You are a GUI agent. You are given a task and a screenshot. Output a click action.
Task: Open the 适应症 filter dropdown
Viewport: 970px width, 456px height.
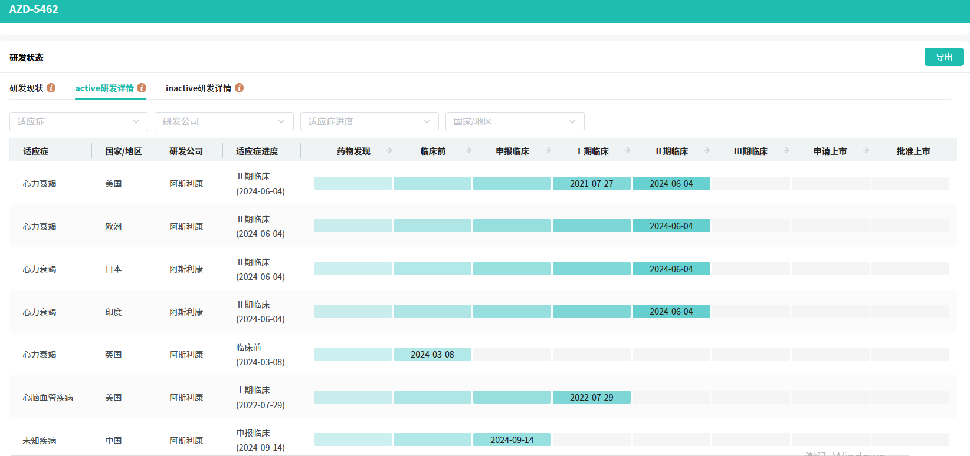78,121
